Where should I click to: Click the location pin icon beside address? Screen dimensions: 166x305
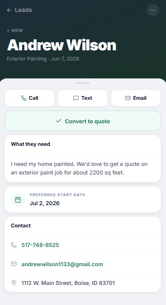click(14, 283)
